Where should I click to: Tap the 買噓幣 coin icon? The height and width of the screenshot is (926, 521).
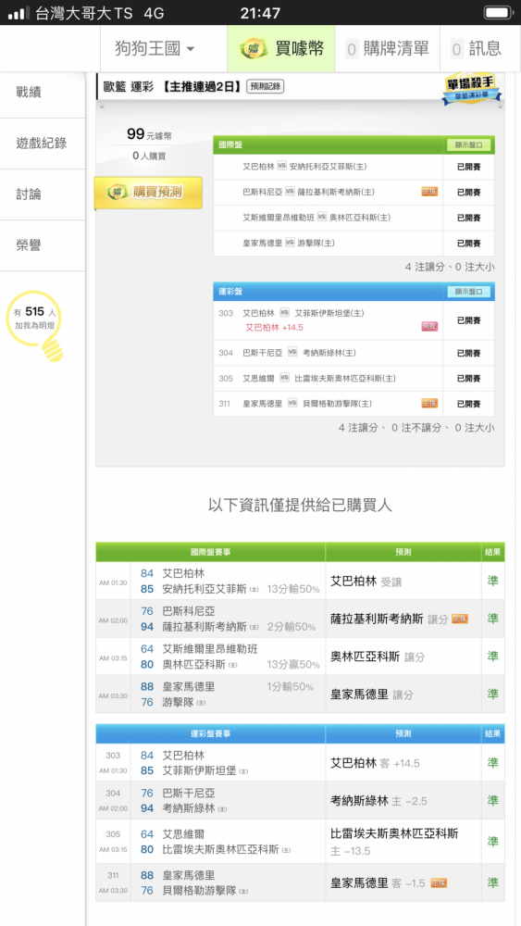254,48
